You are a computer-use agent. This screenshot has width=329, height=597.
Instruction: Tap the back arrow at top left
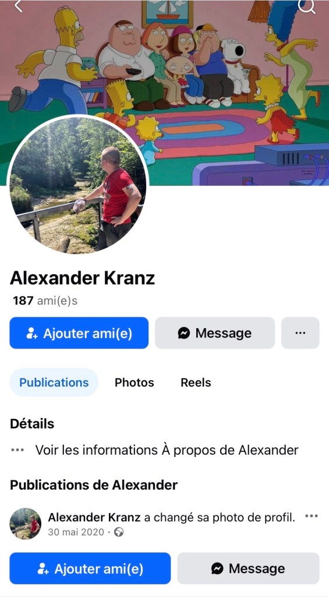[18, 5]
